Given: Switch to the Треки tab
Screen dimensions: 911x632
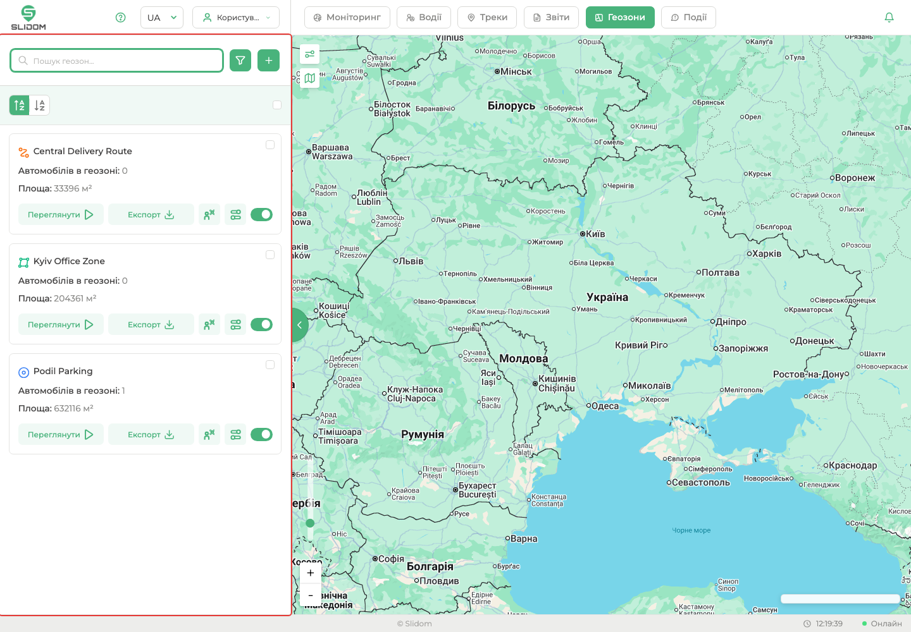Looking at the screenshot, I should pyautogui.click(x=487, y=18).
